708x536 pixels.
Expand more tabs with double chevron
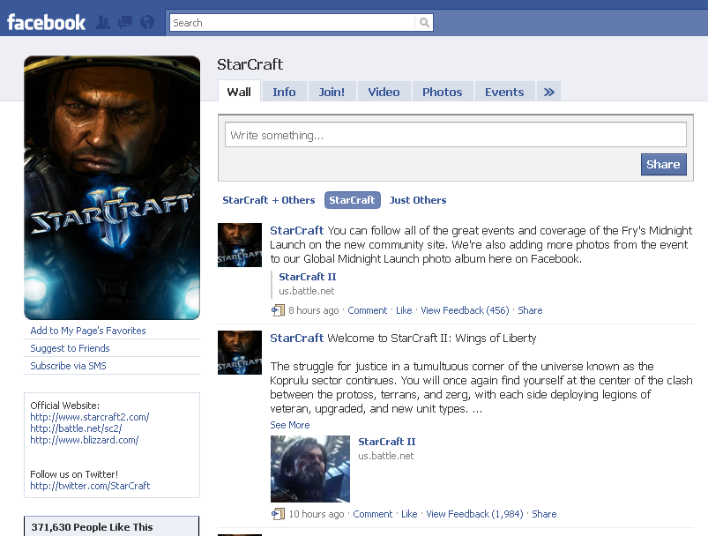(548, 92)
